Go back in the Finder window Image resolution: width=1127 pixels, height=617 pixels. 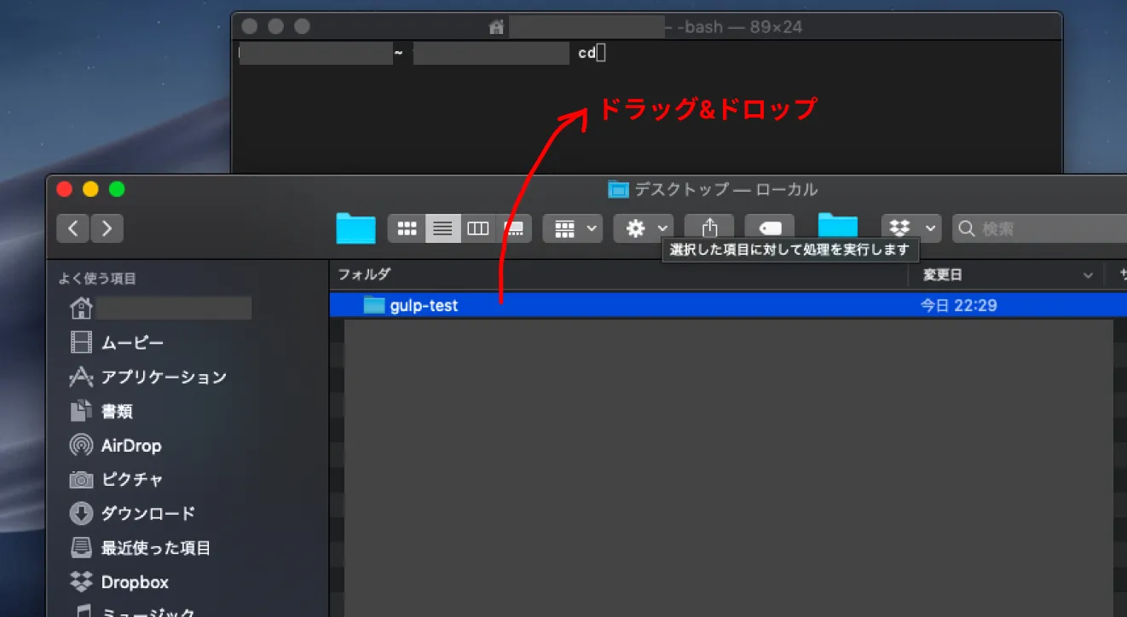tap(73, 228)
